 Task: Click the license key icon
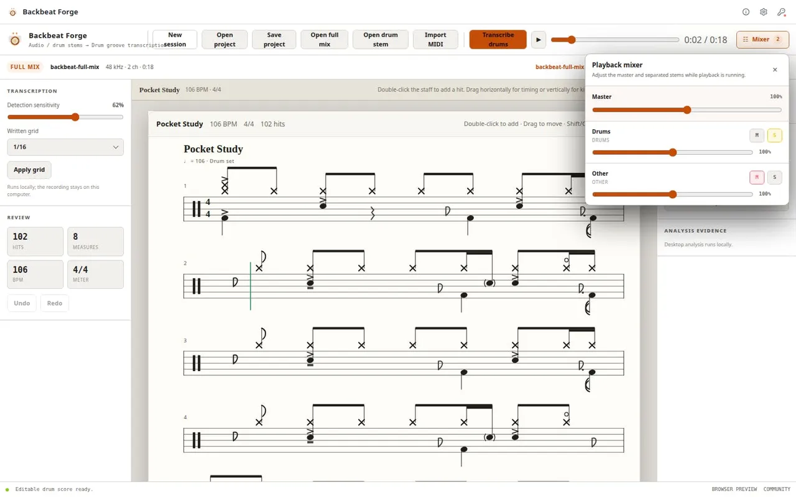coord(781,12)
